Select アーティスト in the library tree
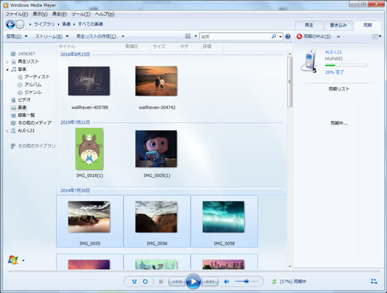Screen dimensions: 387x293 tap(37, 77)
